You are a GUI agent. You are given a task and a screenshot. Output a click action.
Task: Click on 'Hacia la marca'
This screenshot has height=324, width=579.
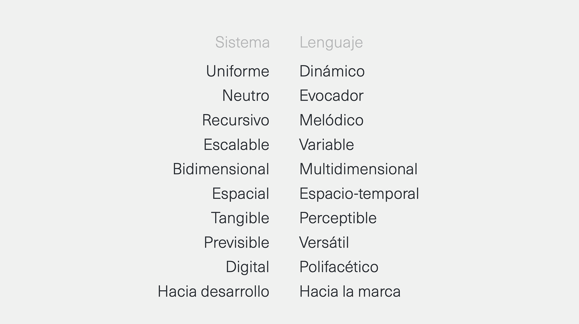350,292
